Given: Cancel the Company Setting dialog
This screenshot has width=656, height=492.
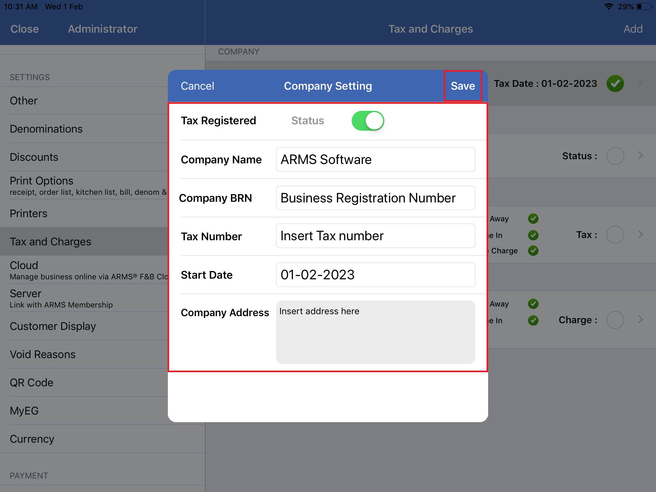Looking at the screenshot, I should pyautogui.click(x=197, y=86).
